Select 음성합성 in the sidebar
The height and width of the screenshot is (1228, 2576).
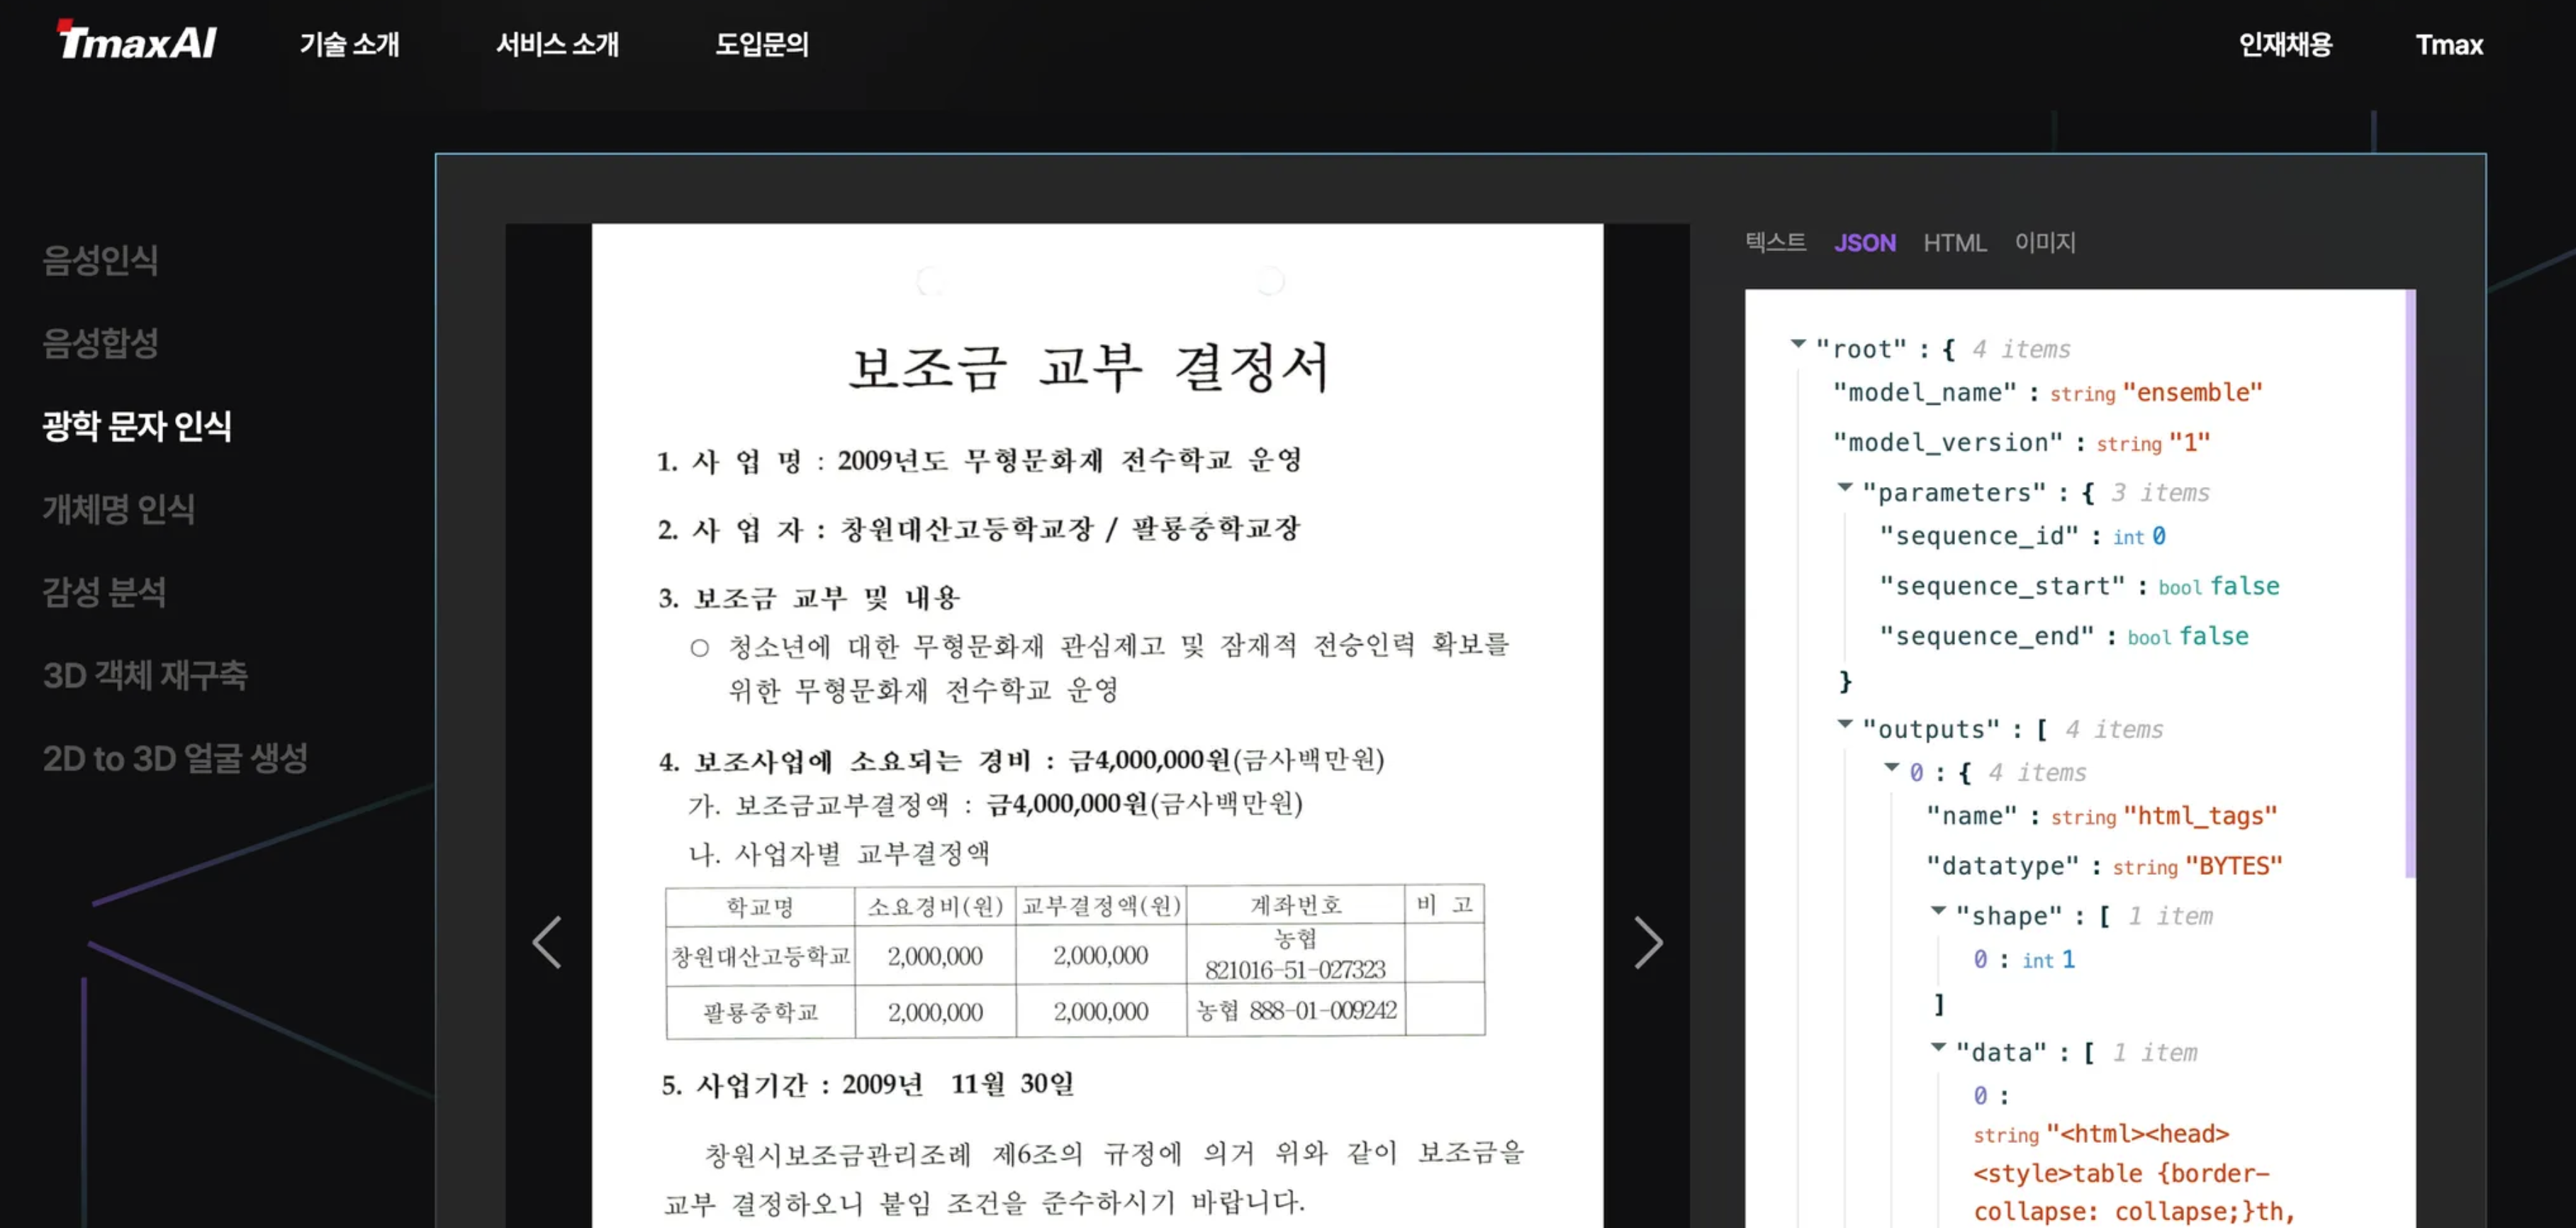100,343
